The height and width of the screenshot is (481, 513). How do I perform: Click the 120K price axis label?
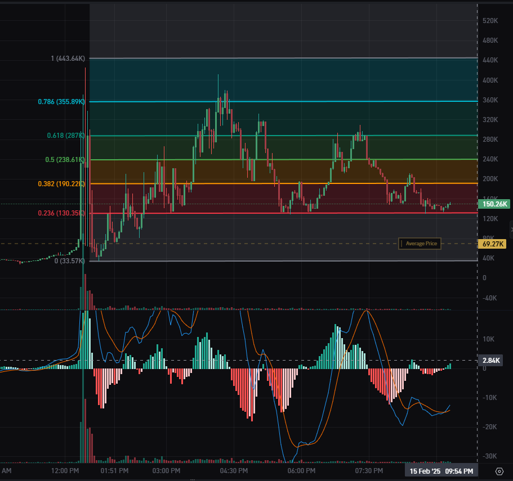click(490, 219)
